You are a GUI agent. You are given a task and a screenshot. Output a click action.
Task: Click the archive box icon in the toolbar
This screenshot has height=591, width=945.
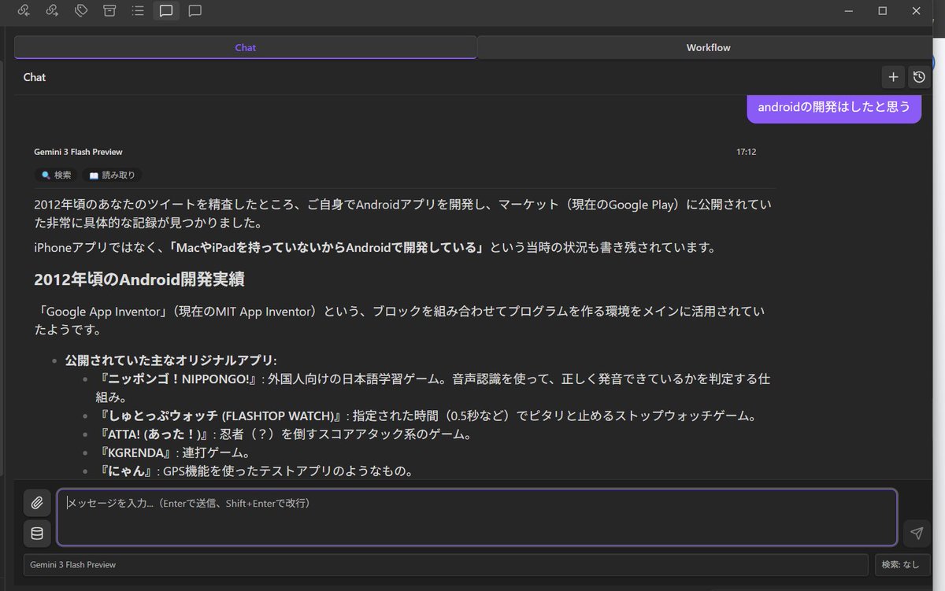(109, 11)
